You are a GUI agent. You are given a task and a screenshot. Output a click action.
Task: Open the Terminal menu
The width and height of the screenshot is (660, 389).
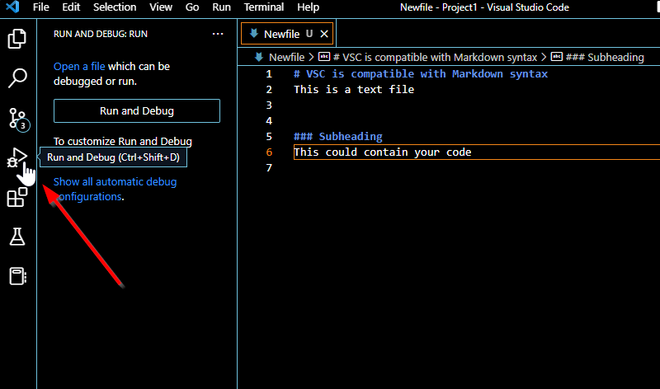264,7
